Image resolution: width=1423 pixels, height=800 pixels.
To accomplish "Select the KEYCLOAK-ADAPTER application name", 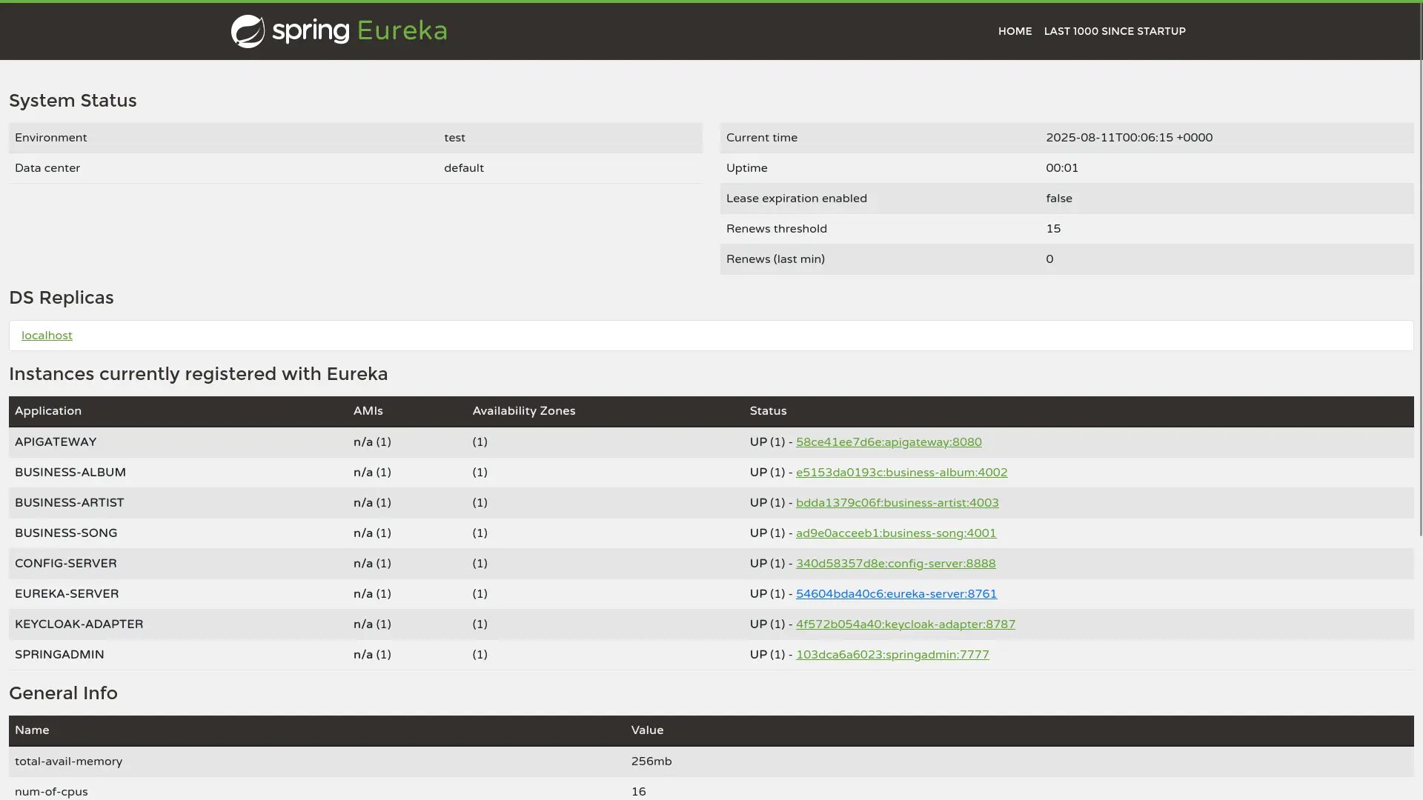I will pos(79,624).
